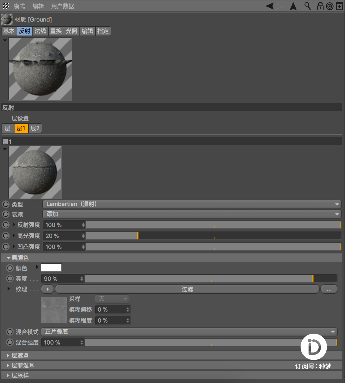Expand the 层菲涅耳 section
345x383 pixels.
[8, 365]
